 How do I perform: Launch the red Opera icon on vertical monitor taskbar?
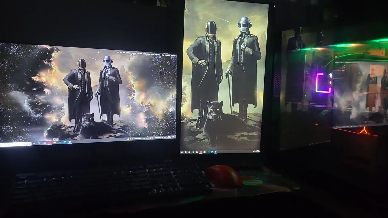[x=201, y=152]
